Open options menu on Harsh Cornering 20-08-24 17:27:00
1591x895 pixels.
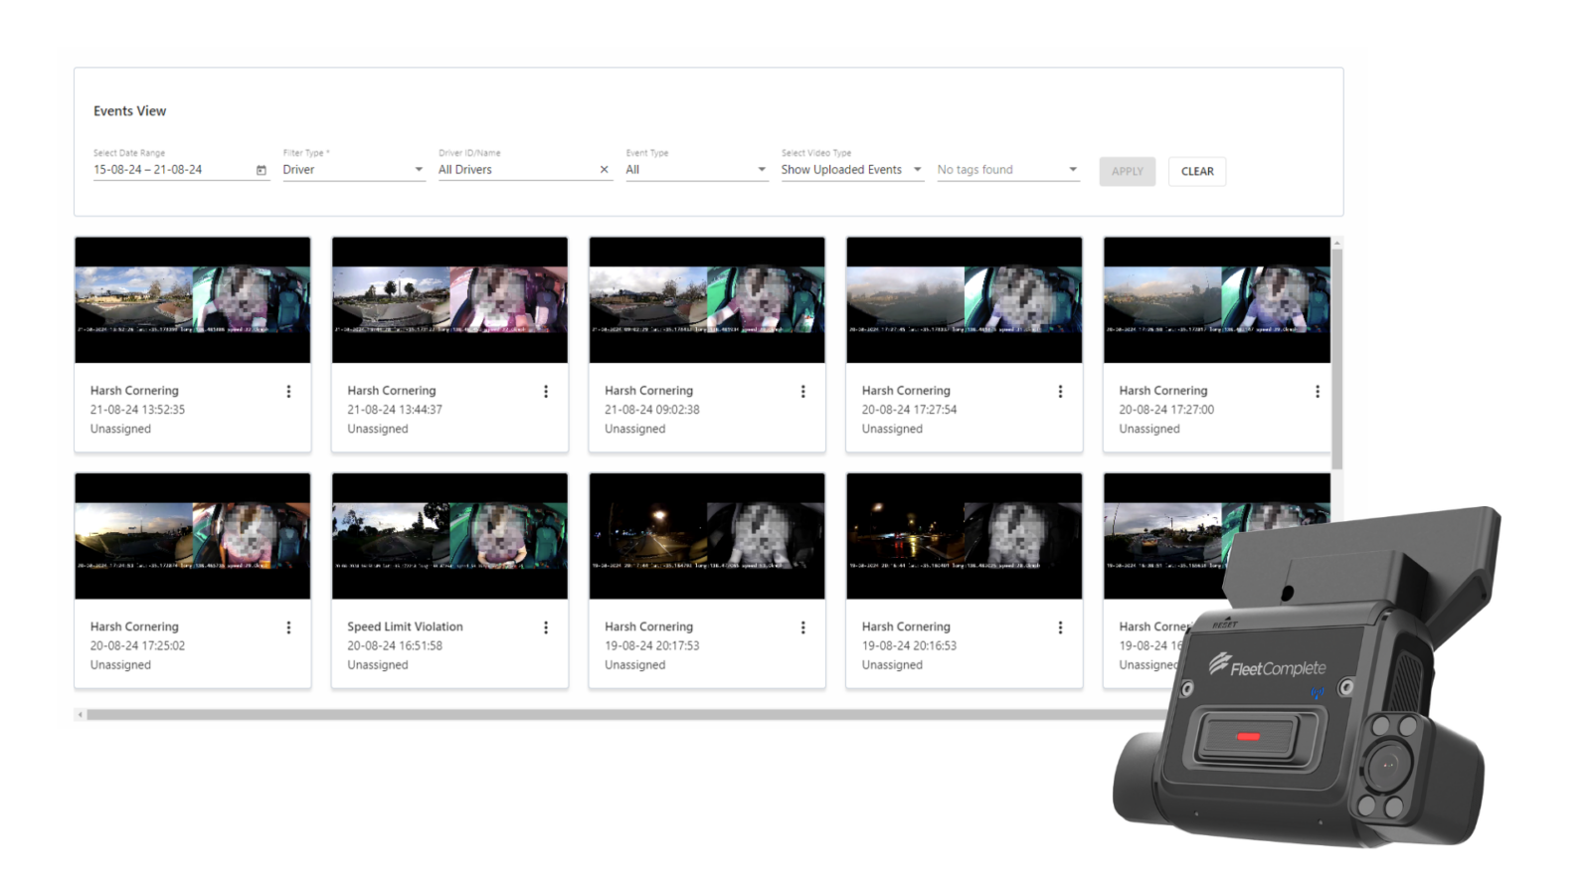1318,391
